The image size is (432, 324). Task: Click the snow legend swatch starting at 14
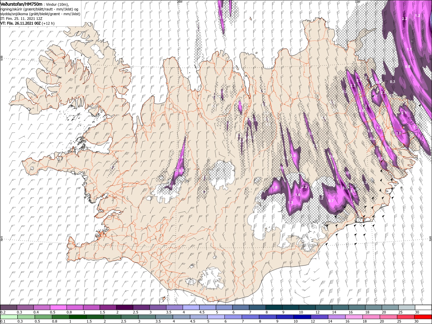(x=340, y=307)
